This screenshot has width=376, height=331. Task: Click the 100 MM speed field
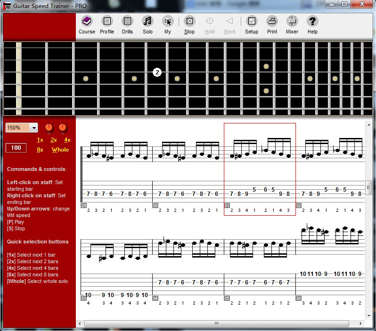16,148
